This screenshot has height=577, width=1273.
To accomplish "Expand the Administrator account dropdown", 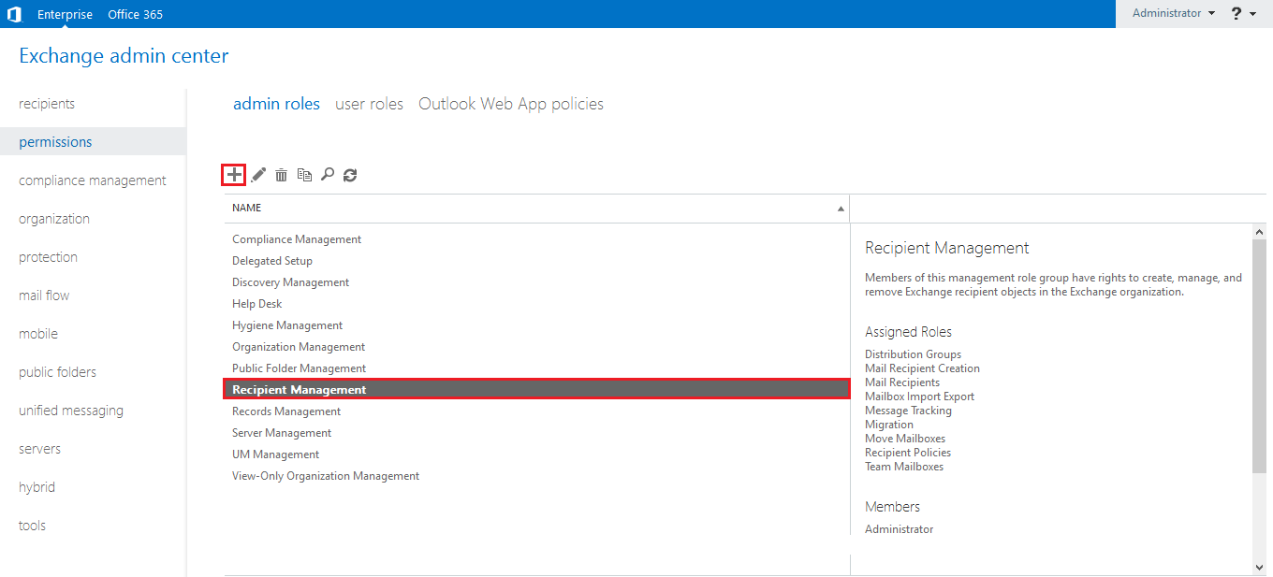I will [1173, 14].
